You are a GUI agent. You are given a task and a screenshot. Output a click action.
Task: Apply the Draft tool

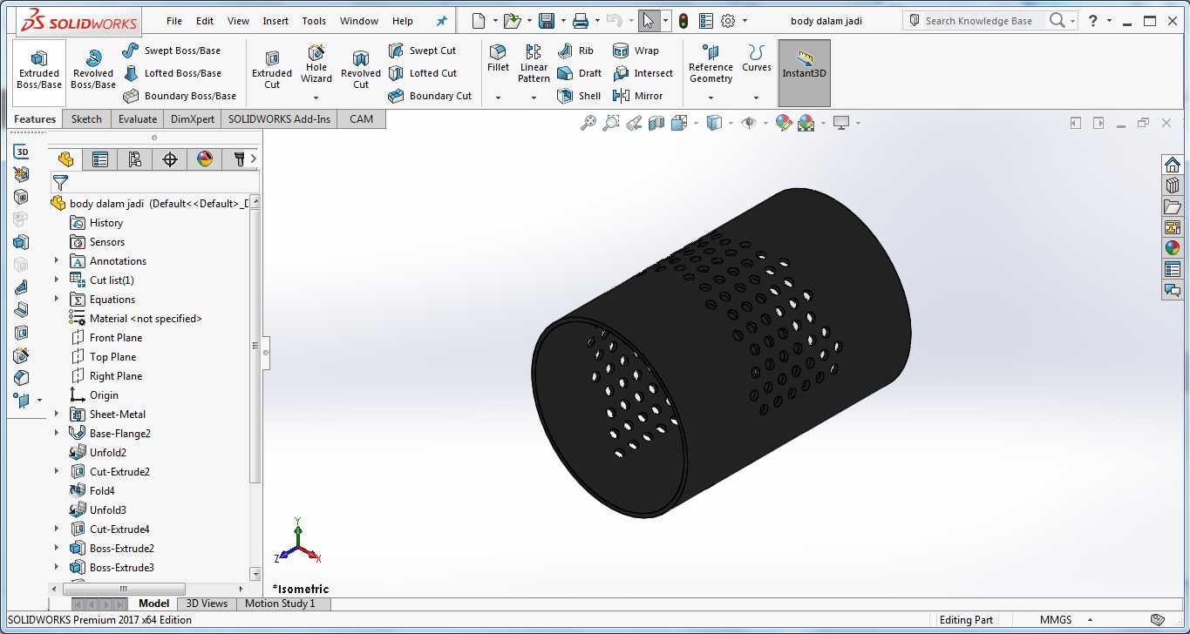(579, 73)
